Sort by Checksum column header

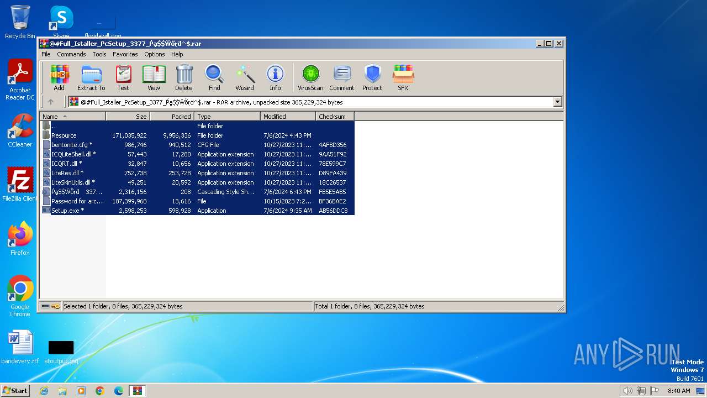click(x=335, y=117)
